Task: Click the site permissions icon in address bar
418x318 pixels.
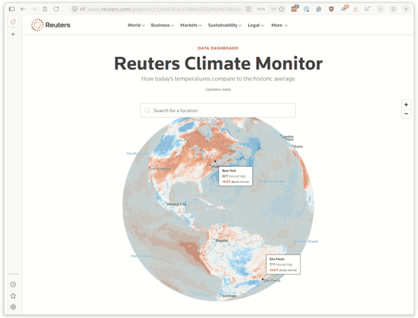Action: 82,9
